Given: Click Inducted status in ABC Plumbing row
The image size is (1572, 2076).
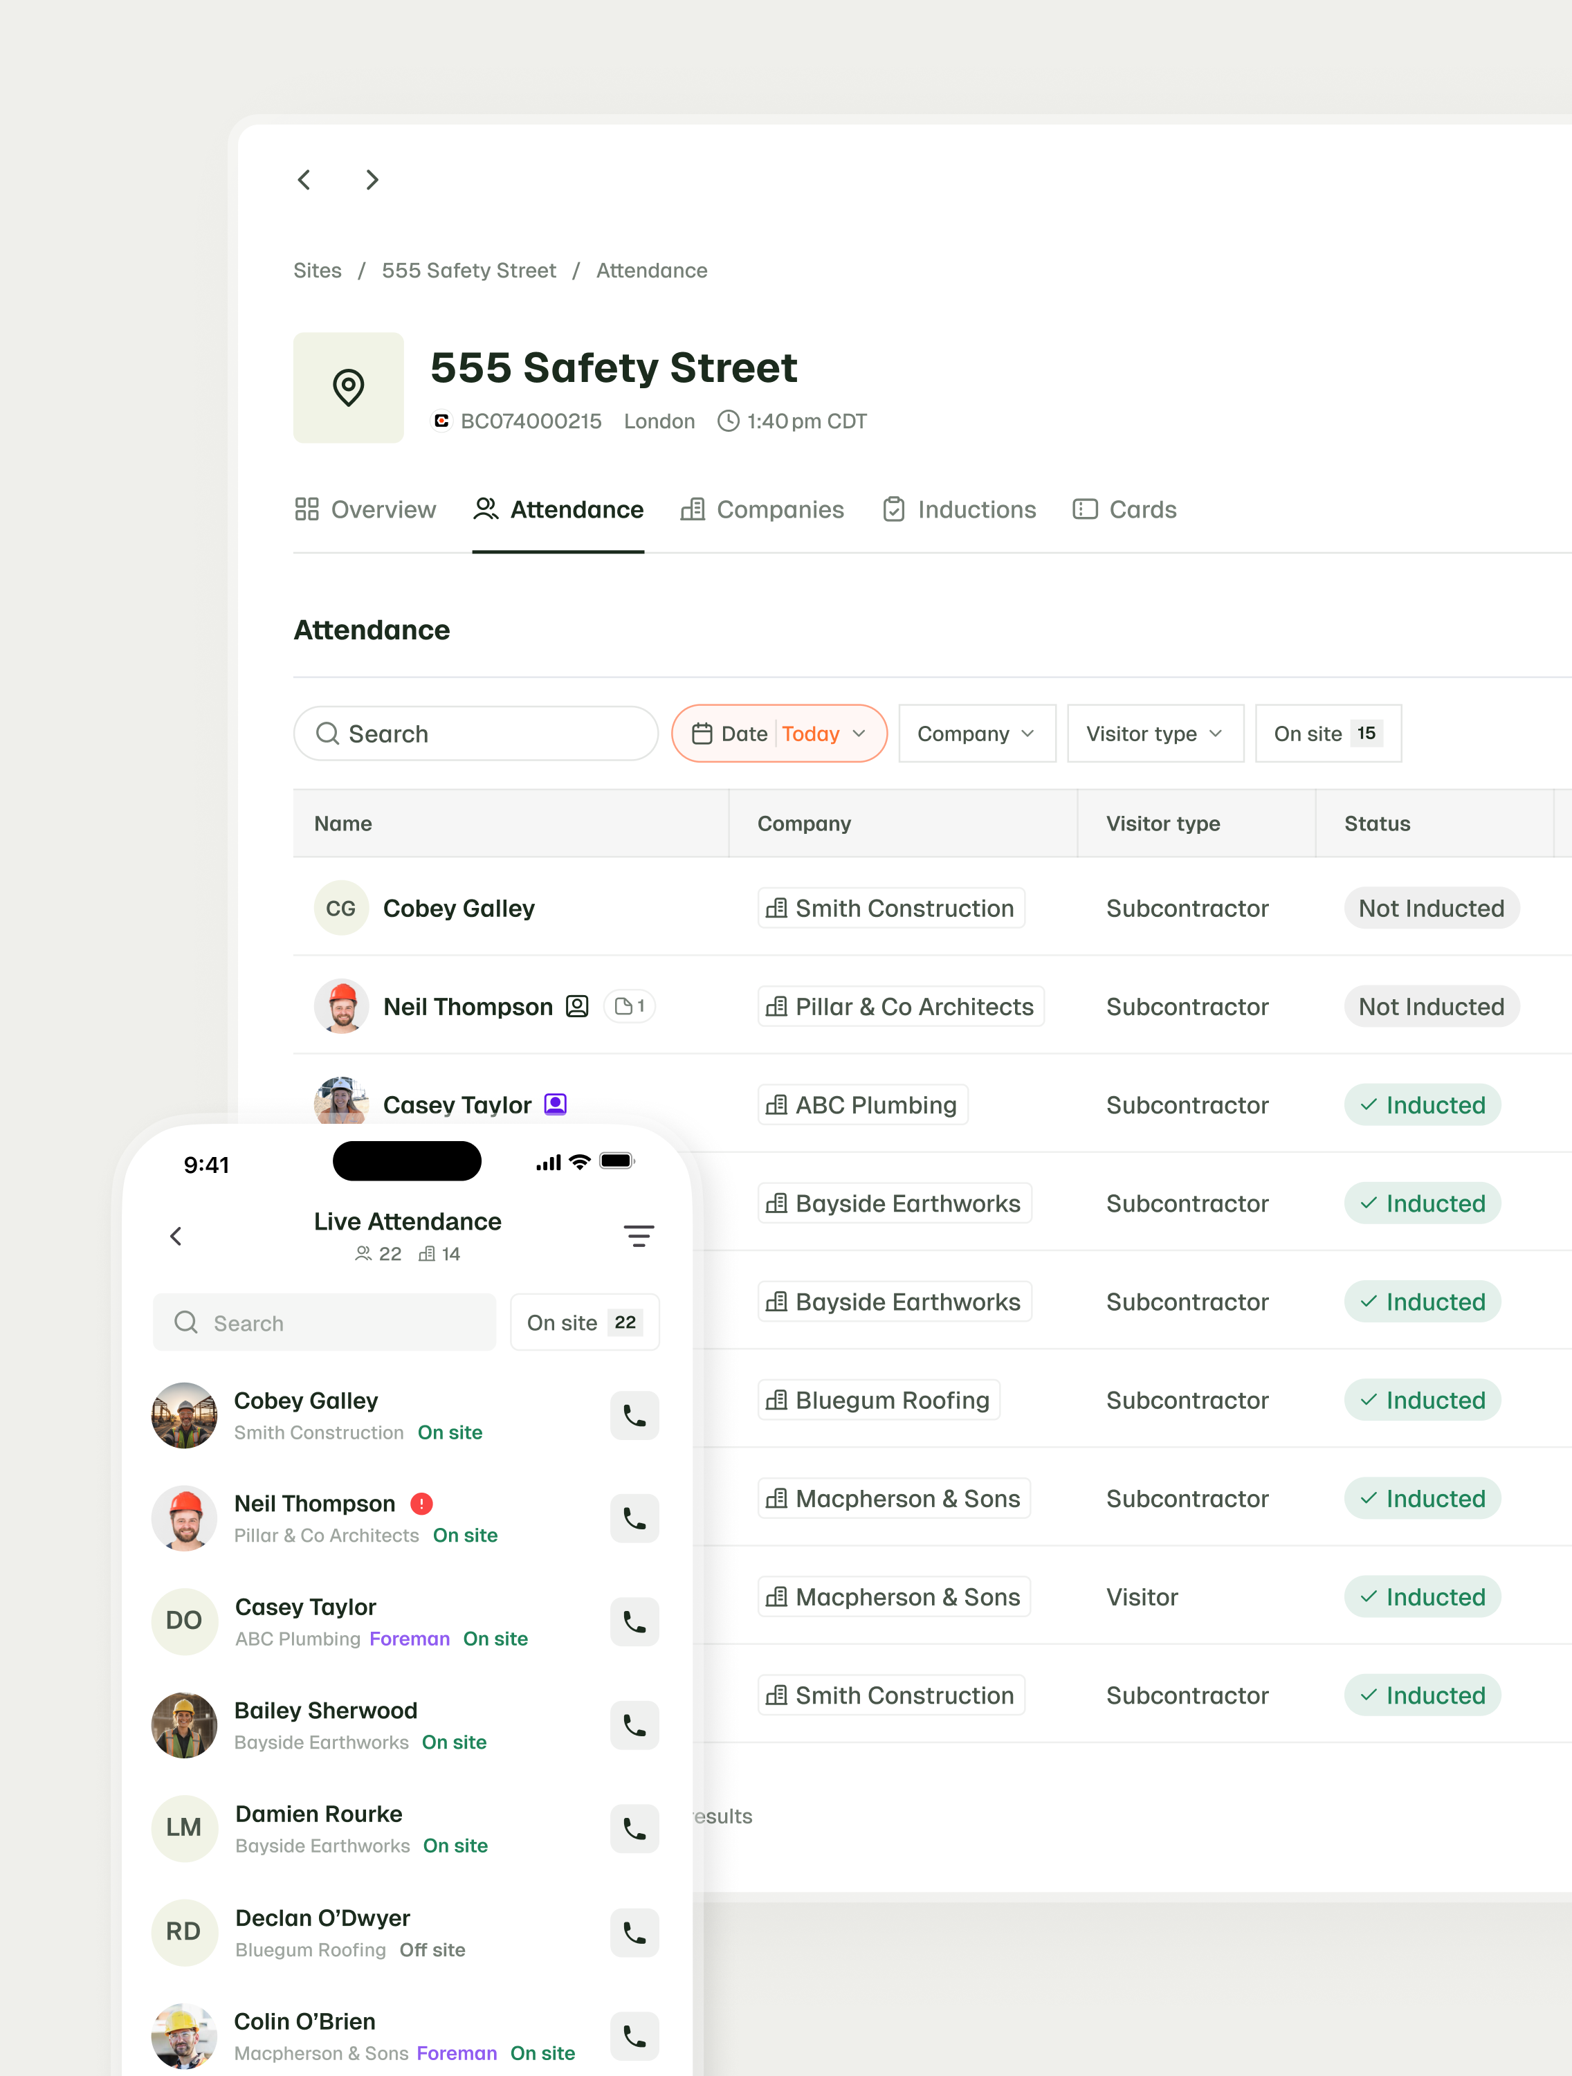Looking at the screenshot, I should [1422, 1104].
